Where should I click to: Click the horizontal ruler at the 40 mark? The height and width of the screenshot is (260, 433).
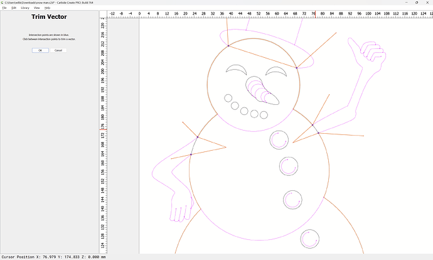231,14
